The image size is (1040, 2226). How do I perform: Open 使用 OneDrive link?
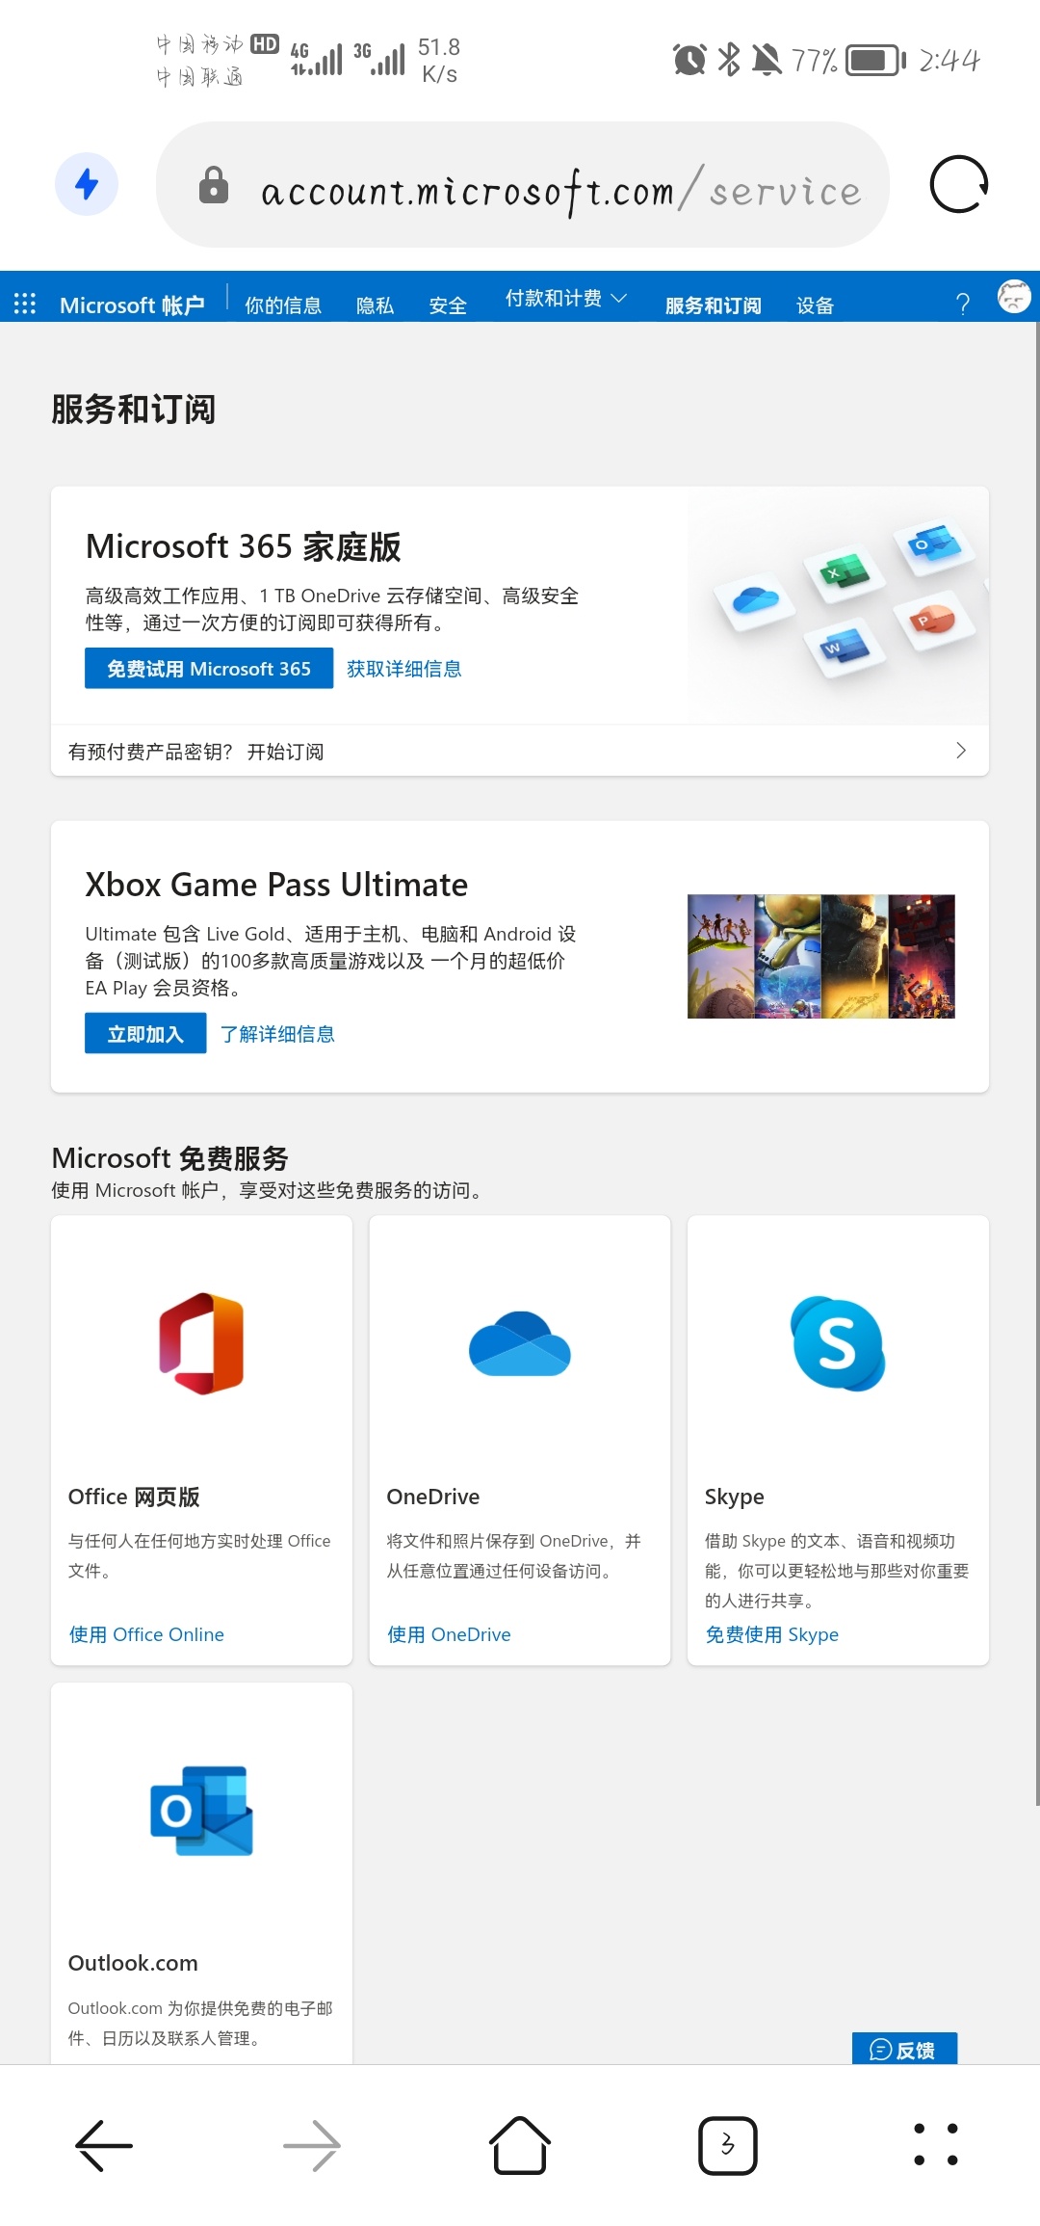pos(449,1634)
